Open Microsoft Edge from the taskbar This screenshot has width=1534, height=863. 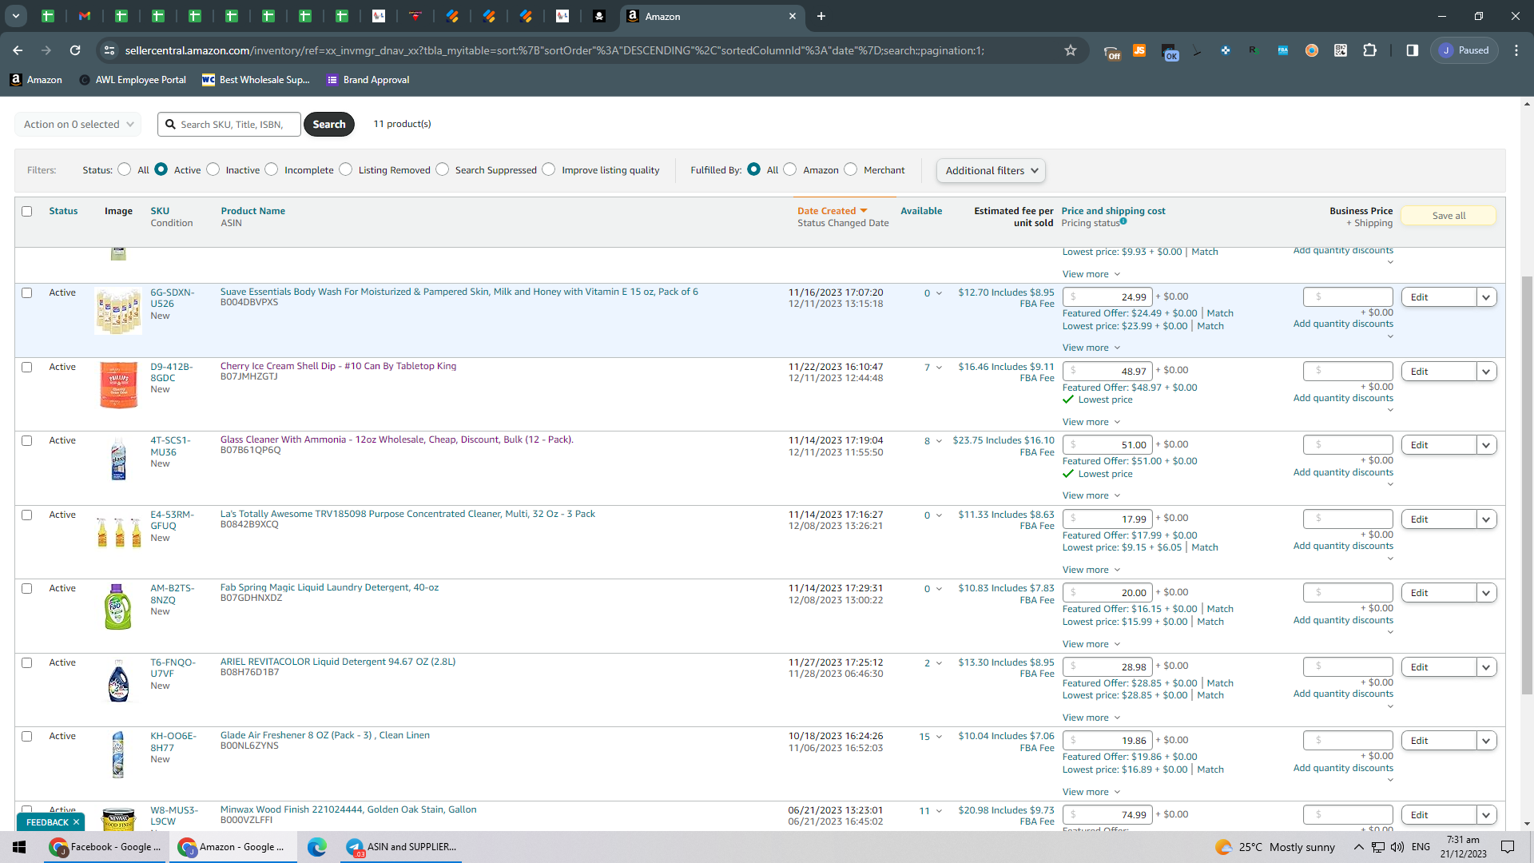click(x=317, y=847)
